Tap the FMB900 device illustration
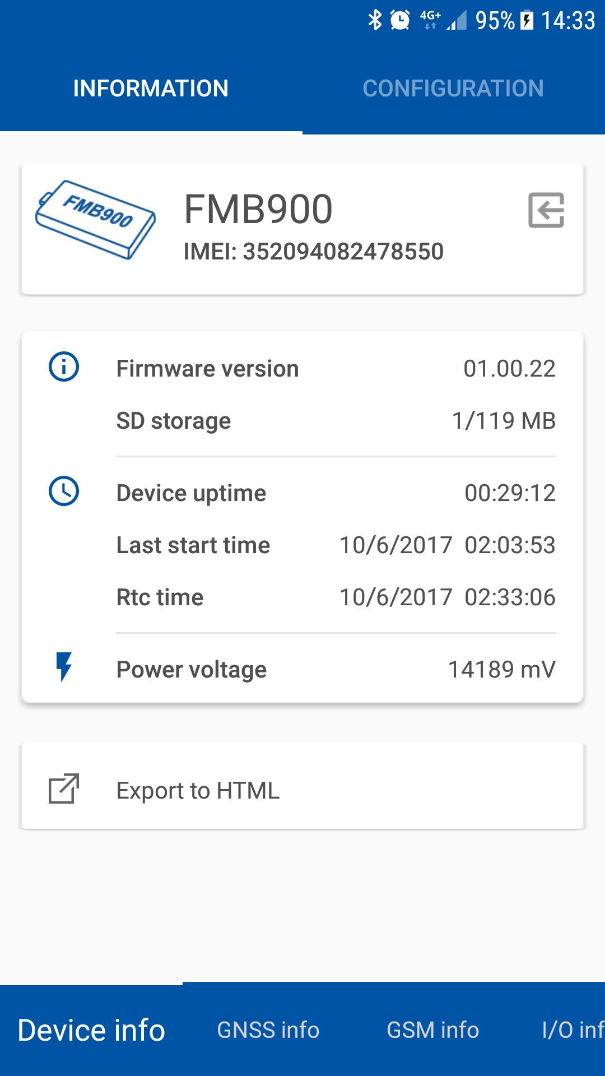Image resolution: width=605 pixels, height=1076 pixels. point(95,219)
